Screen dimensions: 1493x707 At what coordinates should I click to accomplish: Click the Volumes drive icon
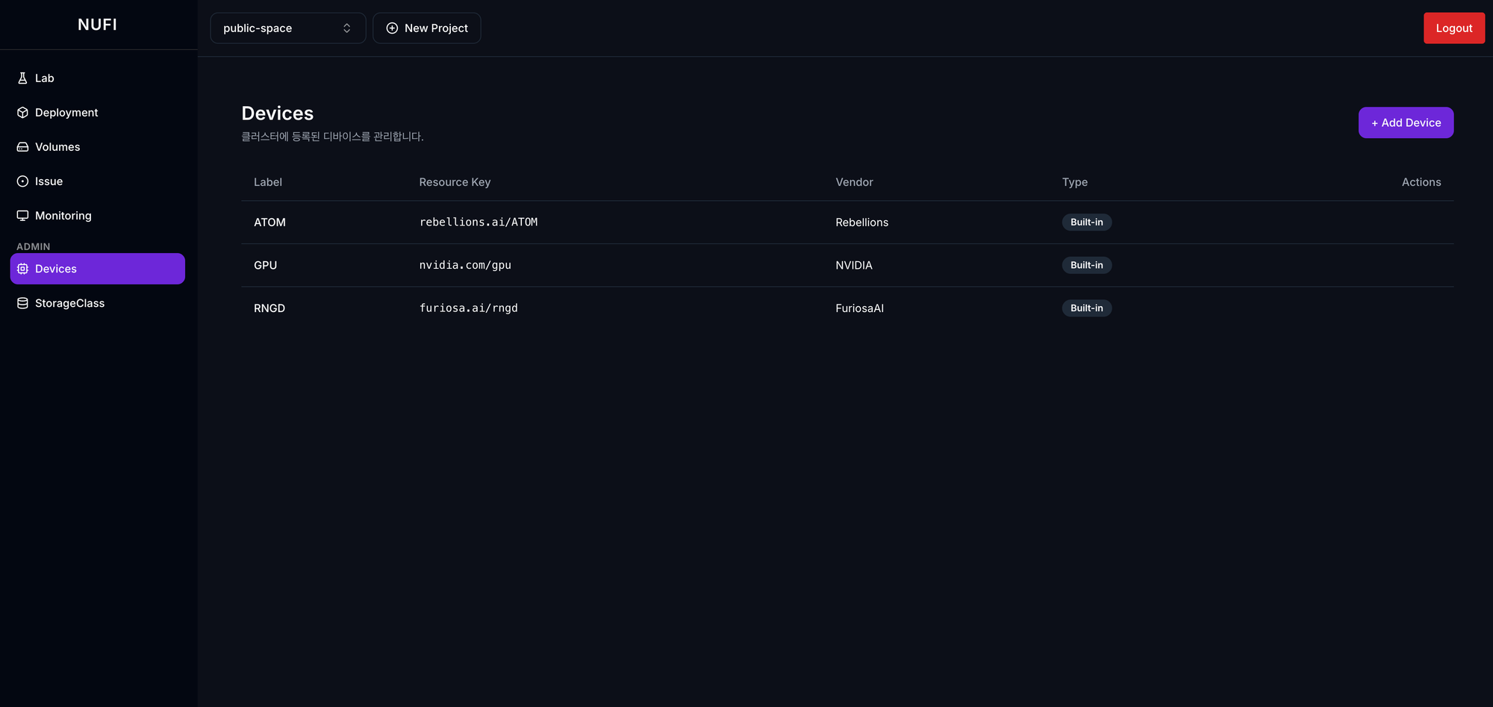22,147
